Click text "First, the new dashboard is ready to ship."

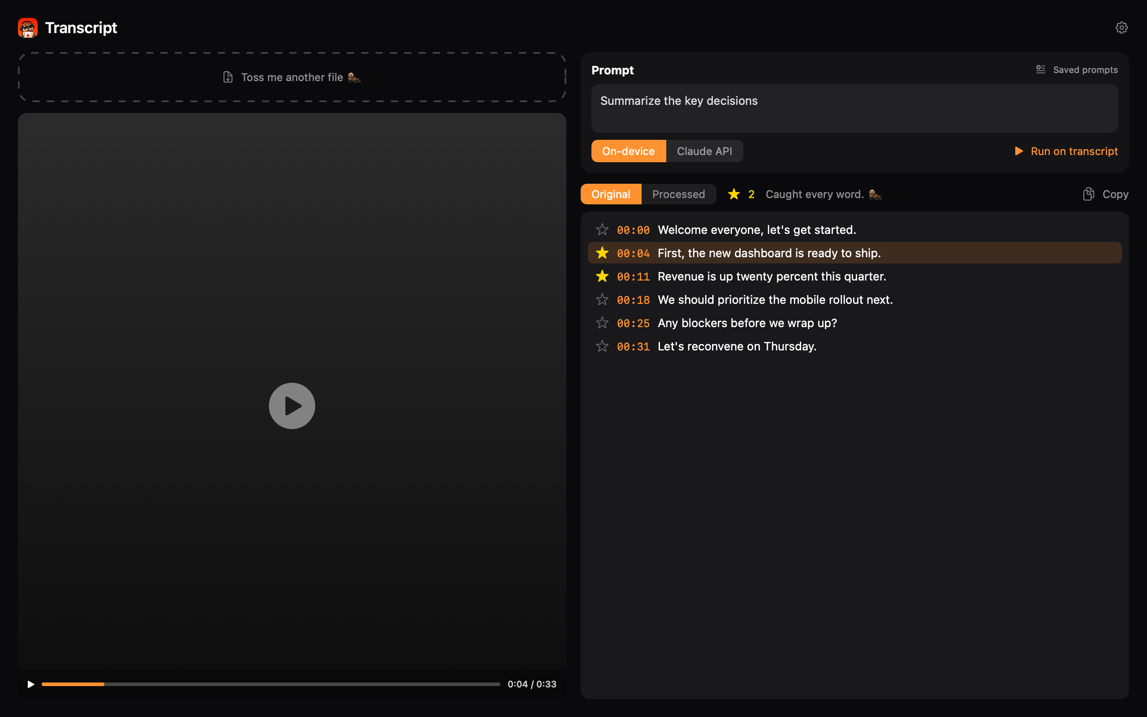pyautogui.click(x=769, y=253)
